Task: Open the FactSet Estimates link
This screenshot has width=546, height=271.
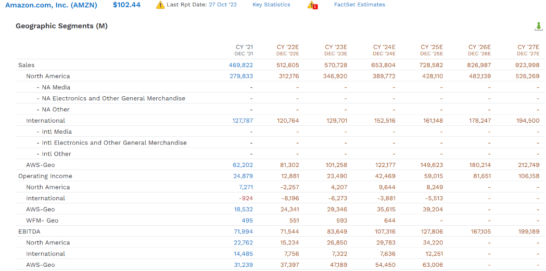Action: tap(359, 5)
